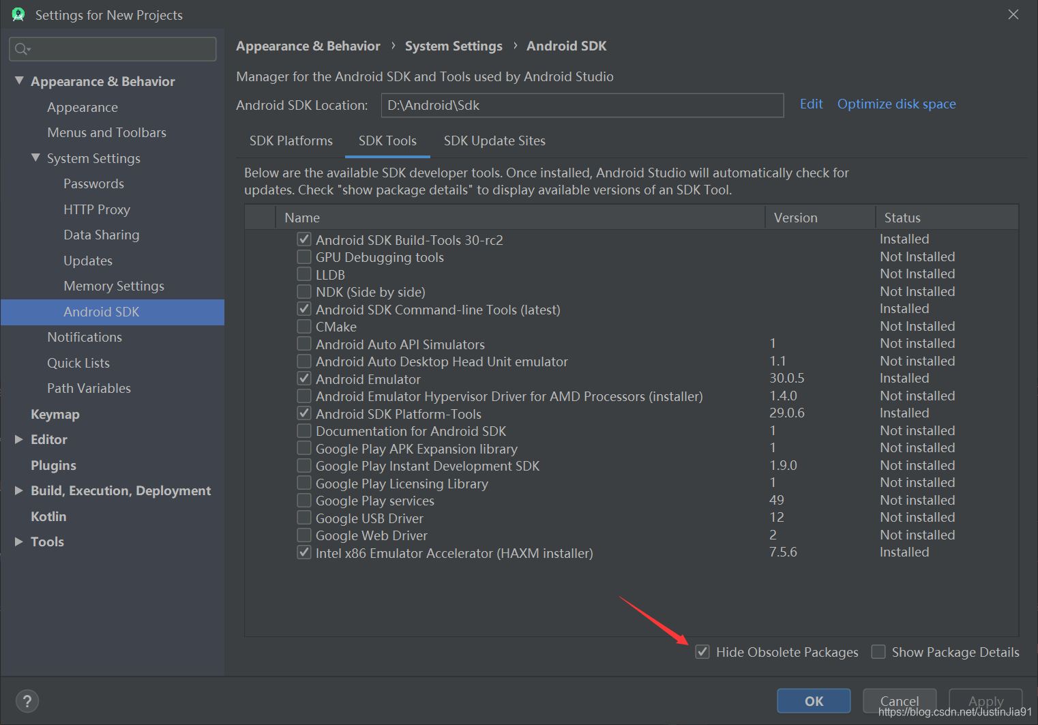Viewport: 1038px width, 725px height.
Task: Click Google Play Licensing Library text
Action: (x=402, y=484)
